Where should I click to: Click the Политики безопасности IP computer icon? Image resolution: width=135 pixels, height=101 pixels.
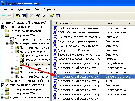pos(17,77)
